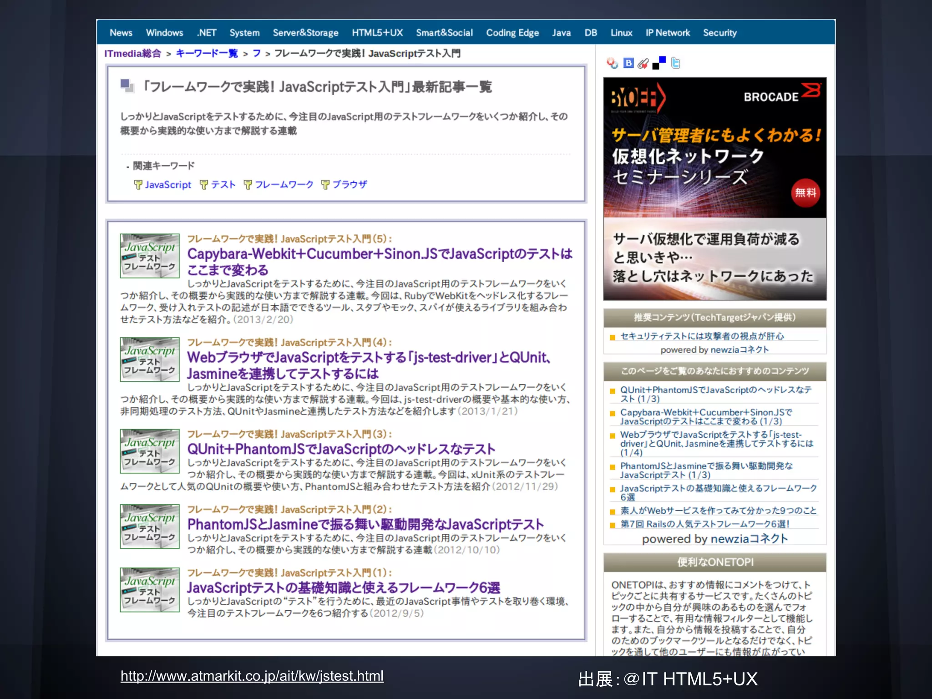This screenshot has height=699, width=932.
Task: Open sidebar QUnit+PhantomJS (1/3) recommendation
Action: (x=715, y=394)
